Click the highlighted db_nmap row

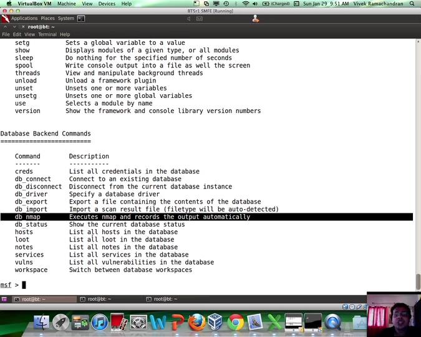tap(206, 217)
